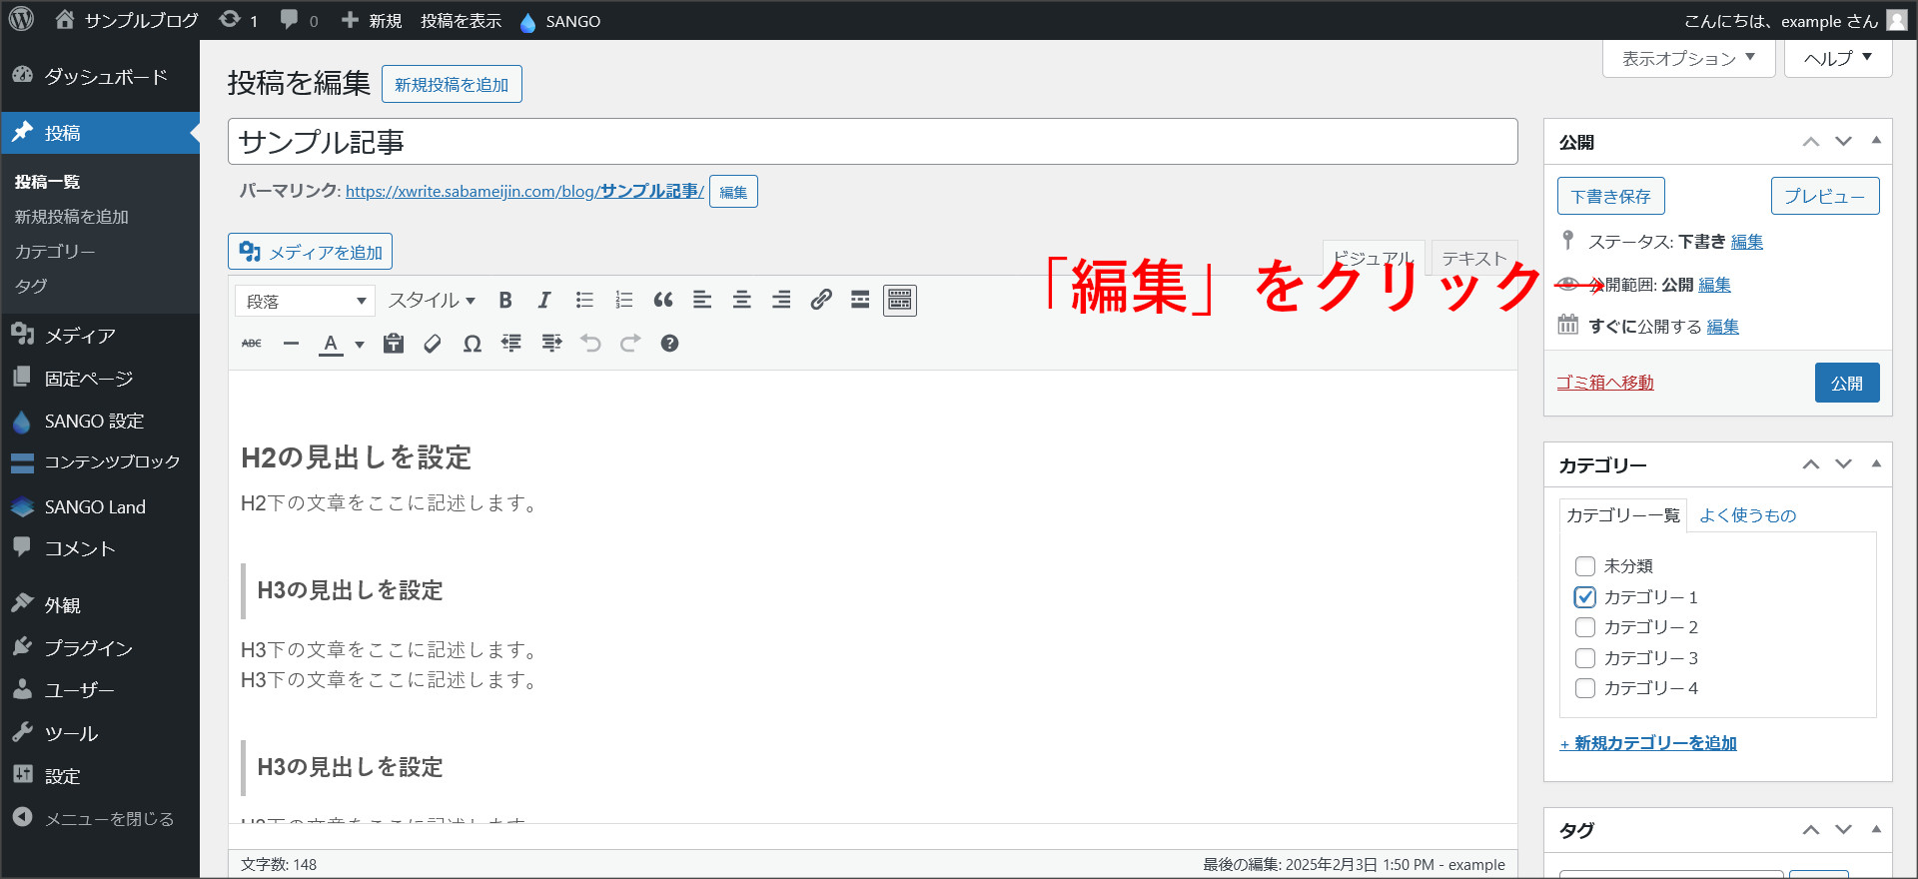Click the italic formatting icon
1918x879 pixels.
[544, 300]
